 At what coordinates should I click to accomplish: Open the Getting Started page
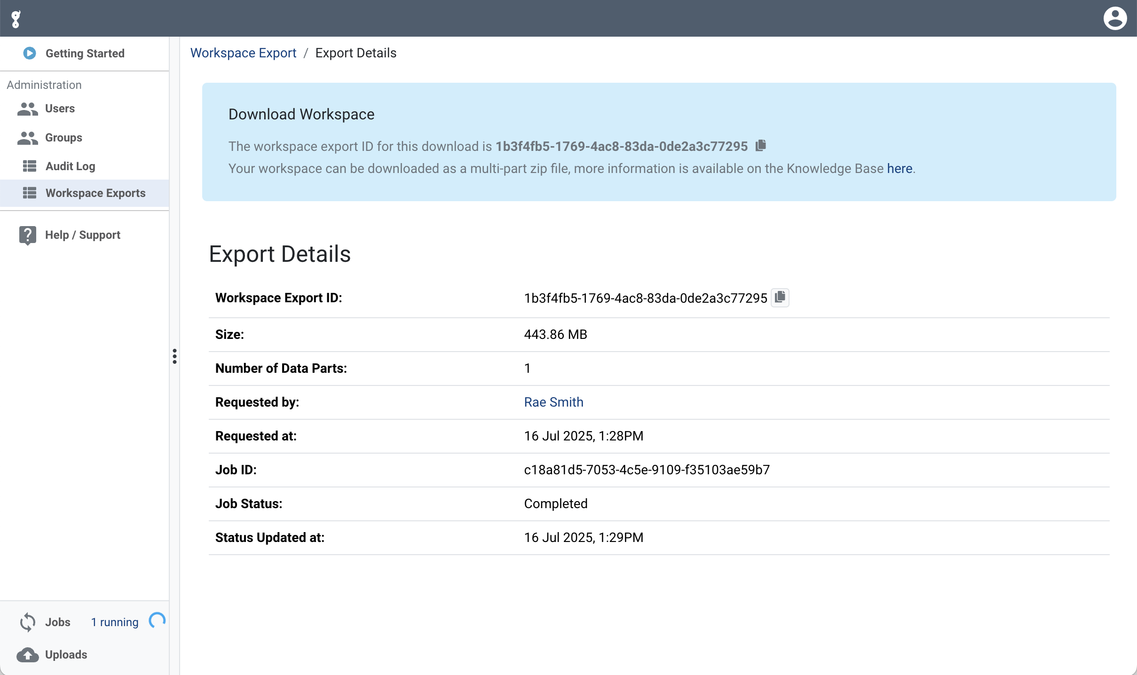(x=85, y=54)
